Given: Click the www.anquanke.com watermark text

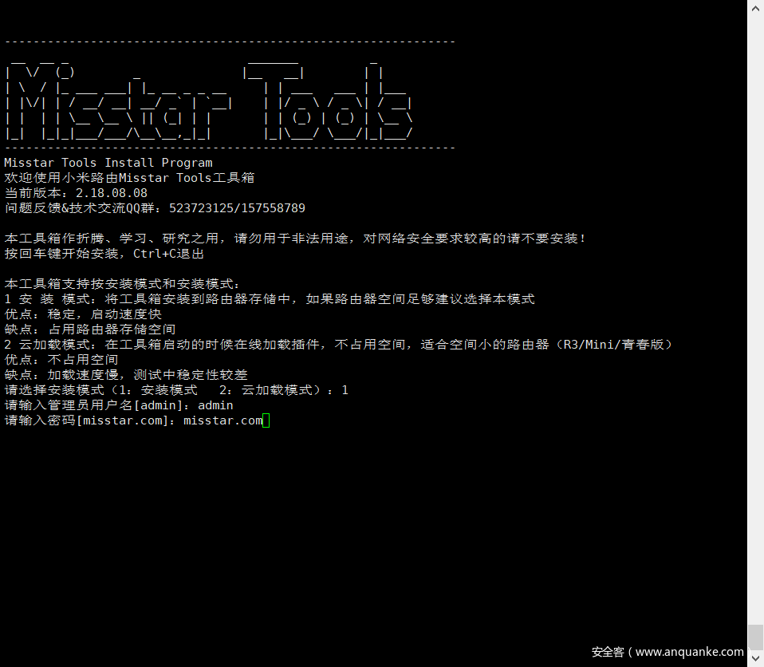Looking at the screenshot, I should pyautogui.click(x=689, y=652).
